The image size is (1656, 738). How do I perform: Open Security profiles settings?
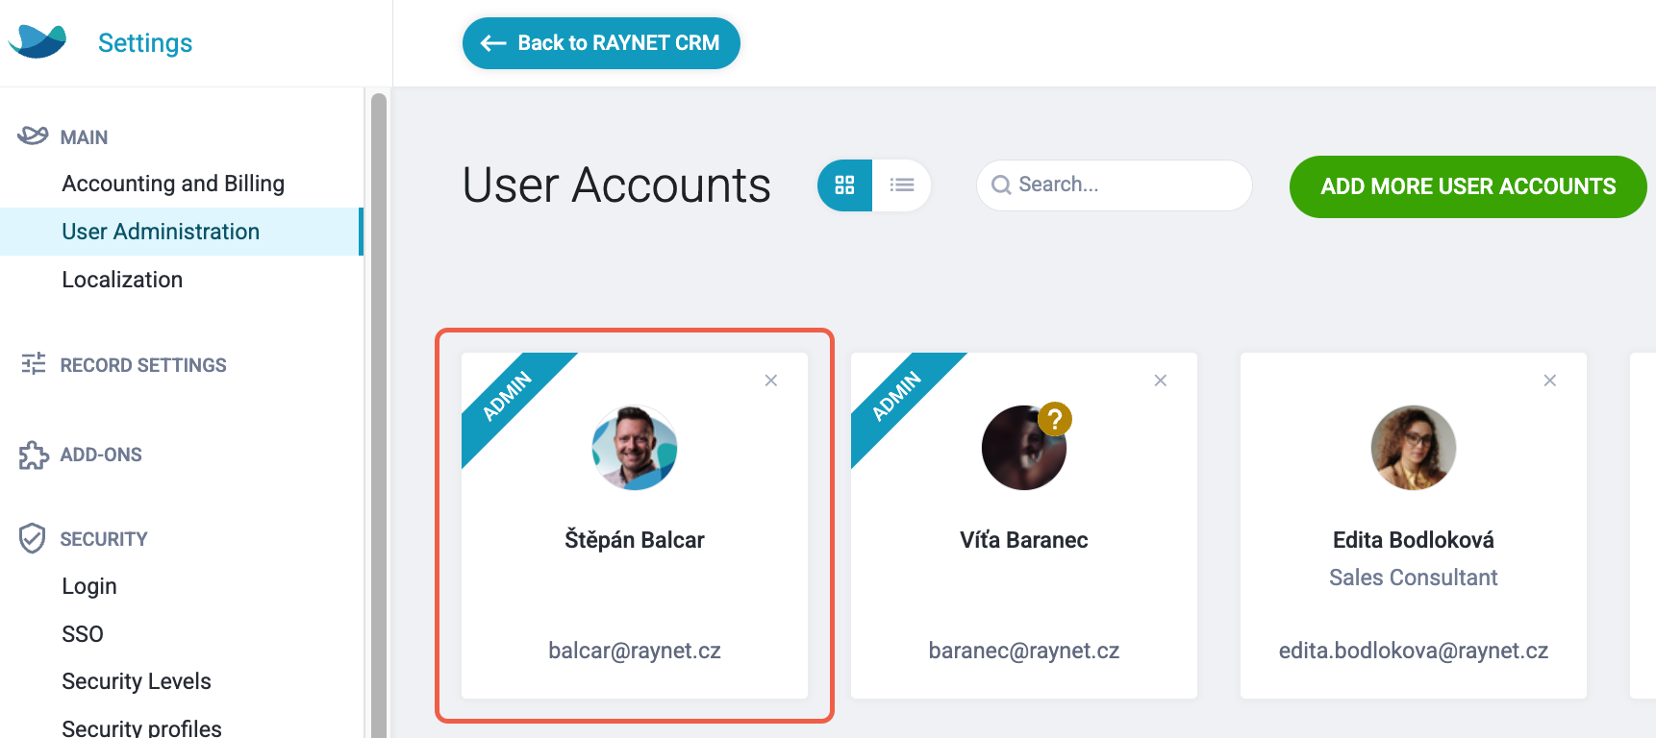142,727
